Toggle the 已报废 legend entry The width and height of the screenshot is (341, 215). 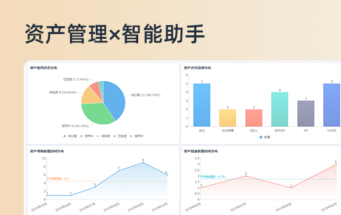point(120,136)
